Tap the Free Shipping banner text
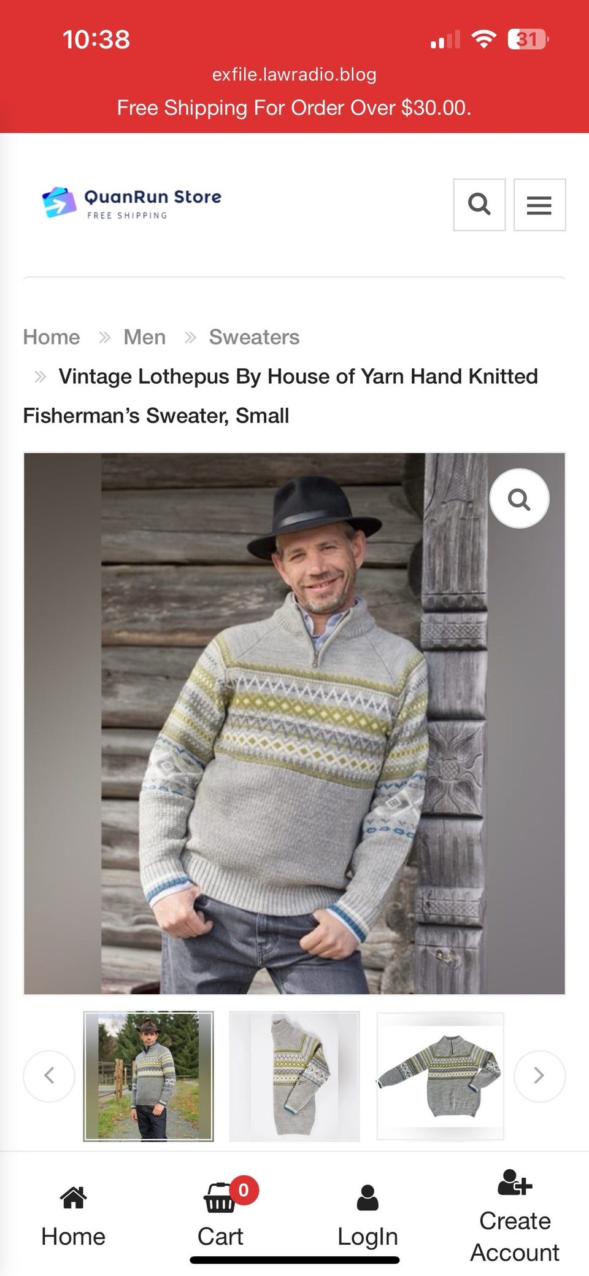 pos(294,107)
